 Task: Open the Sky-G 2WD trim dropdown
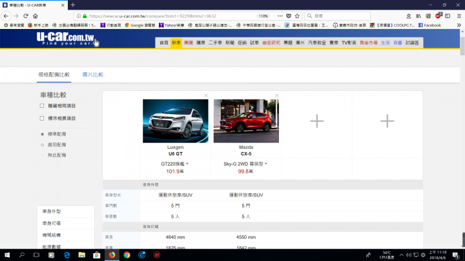tap(245, 164)
